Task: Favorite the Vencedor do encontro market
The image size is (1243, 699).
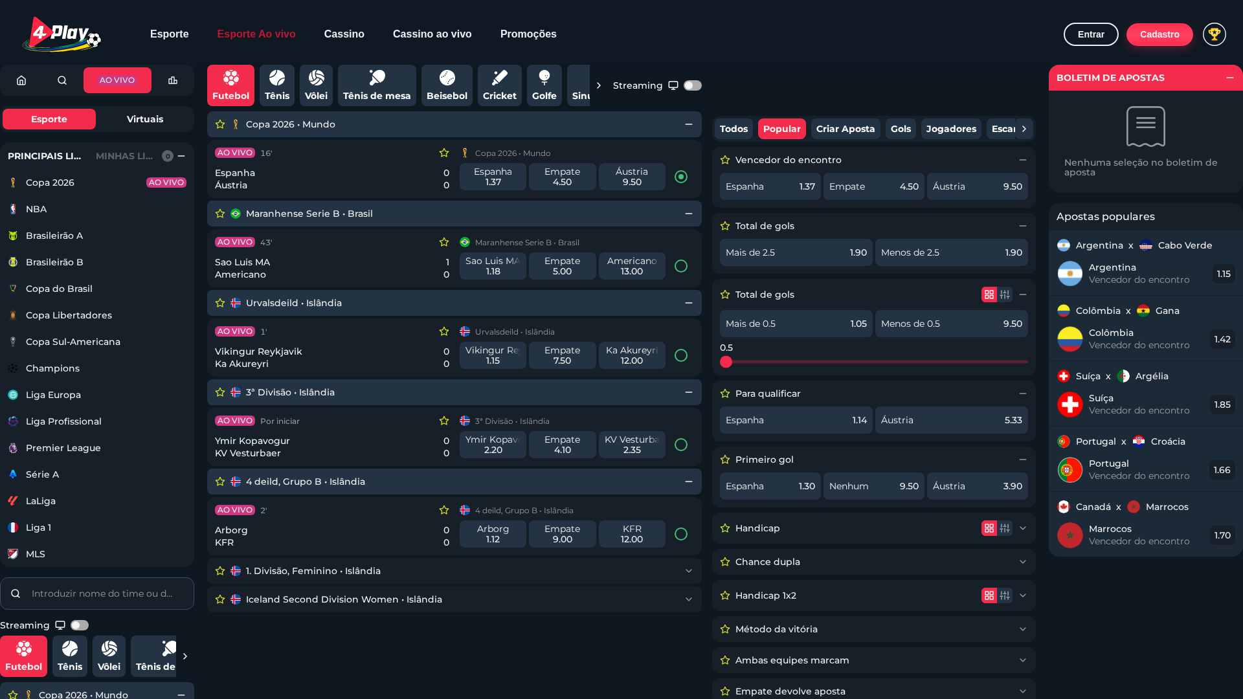Action: (x=725, y=160)
